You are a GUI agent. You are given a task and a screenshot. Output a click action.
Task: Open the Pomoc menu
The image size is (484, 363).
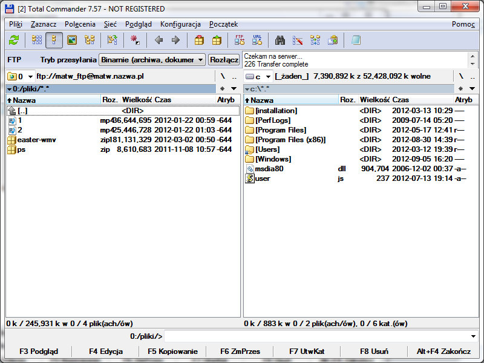click(463, 24)
